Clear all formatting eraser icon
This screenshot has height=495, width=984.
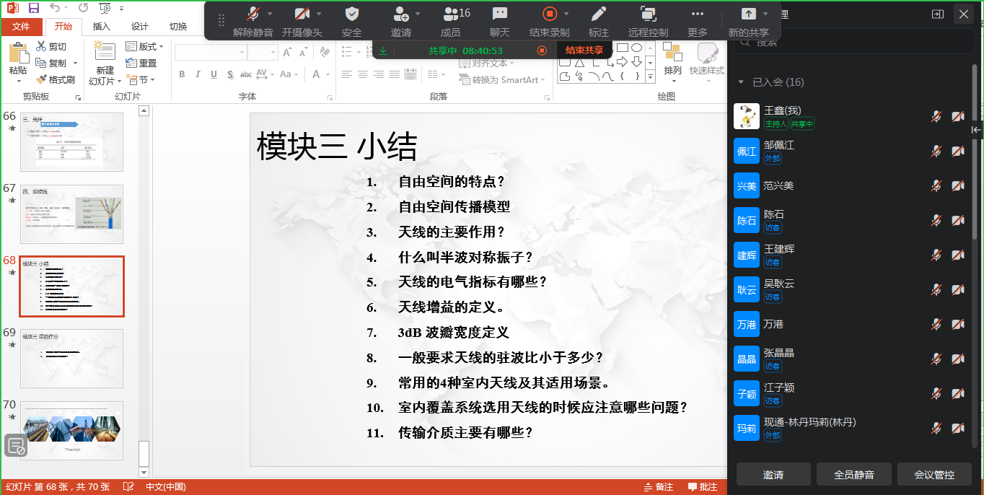pyautogui.click(x=325, y=52)
